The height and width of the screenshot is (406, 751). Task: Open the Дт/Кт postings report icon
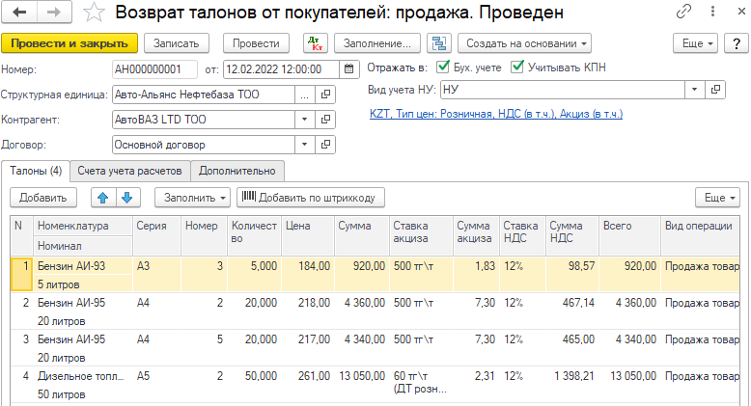click(x=316, y=43)
